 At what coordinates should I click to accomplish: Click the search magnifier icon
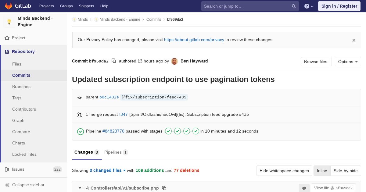click(x=294, y=6)
